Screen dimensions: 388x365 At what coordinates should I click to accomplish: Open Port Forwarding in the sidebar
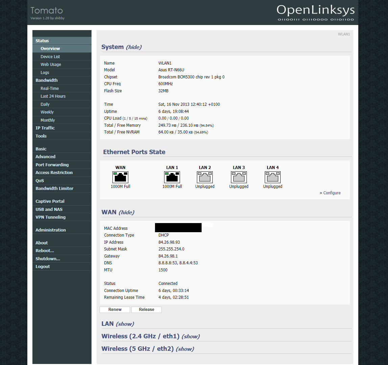point(52,165)
